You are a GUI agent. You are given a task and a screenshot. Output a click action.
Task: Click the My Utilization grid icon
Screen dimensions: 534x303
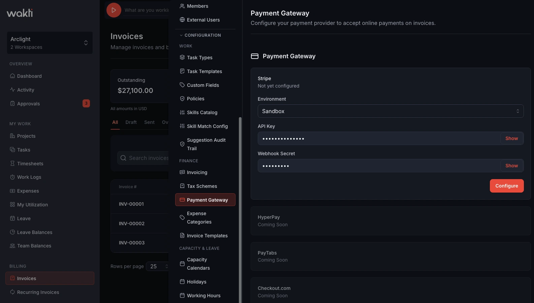point(12,205)
